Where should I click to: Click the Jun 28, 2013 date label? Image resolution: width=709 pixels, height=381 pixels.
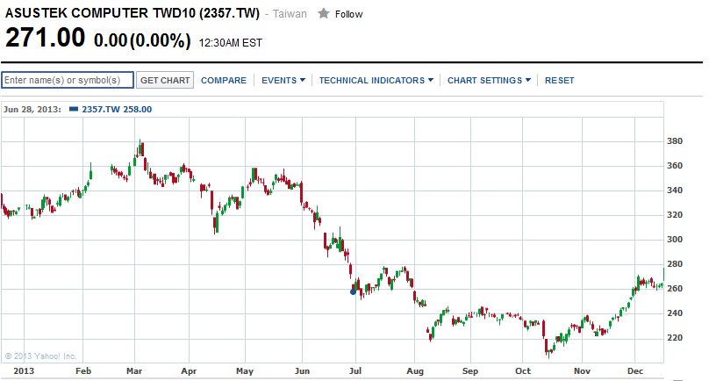pyautogui.click(x=32, y=110)
